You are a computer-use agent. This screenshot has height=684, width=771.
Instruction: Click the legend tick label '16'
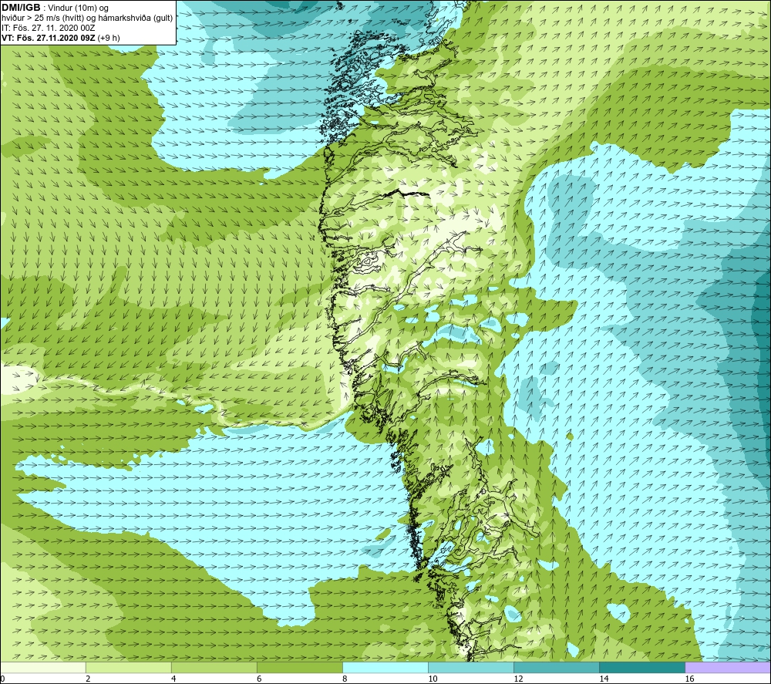[x=689, y=679]
